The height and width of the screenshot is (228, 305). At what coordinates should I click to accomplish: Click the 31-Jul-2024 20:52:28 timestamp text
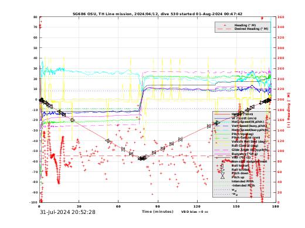click(67, 212)
